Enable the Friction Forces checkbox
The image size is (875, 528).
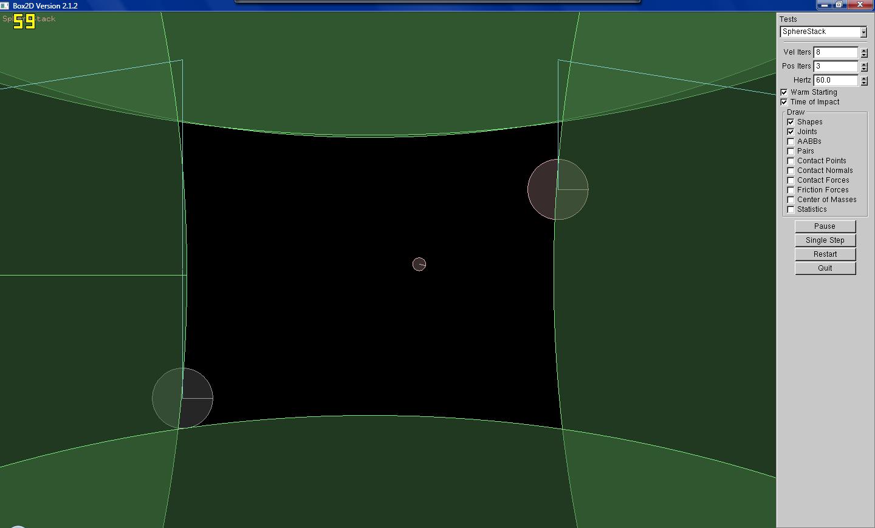click(x=791, y=190)
